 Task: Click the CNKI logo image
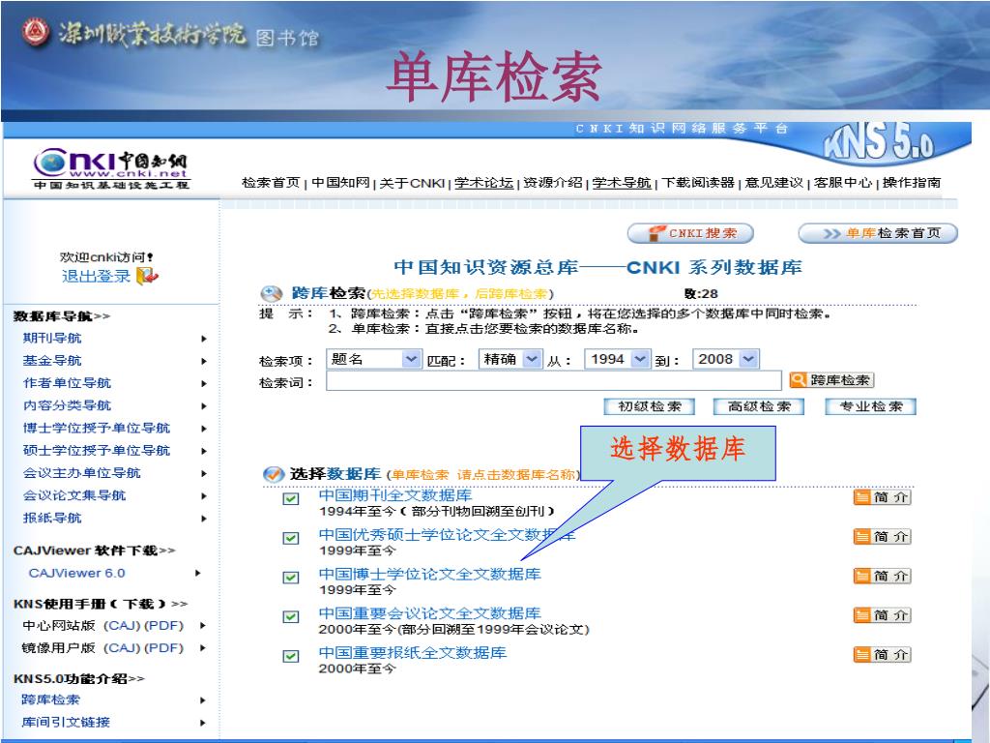click(x=111, y=168)
